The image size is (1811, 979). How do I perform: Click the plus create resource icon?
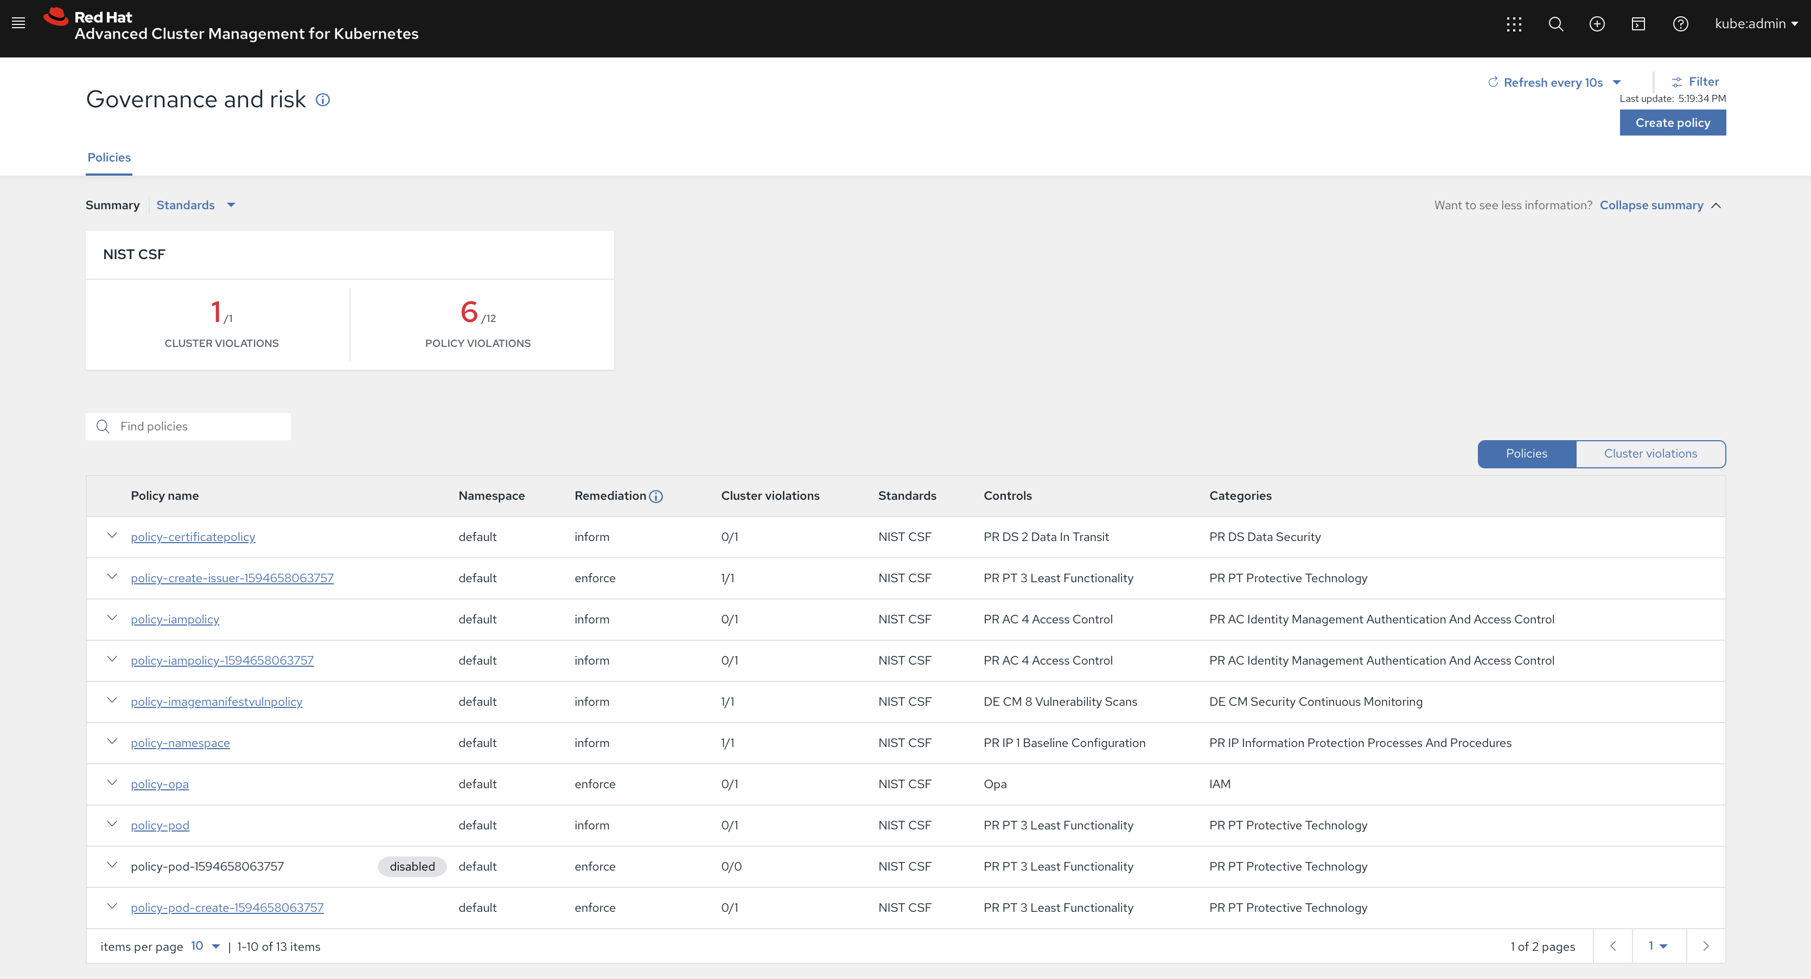(1597, 24)
